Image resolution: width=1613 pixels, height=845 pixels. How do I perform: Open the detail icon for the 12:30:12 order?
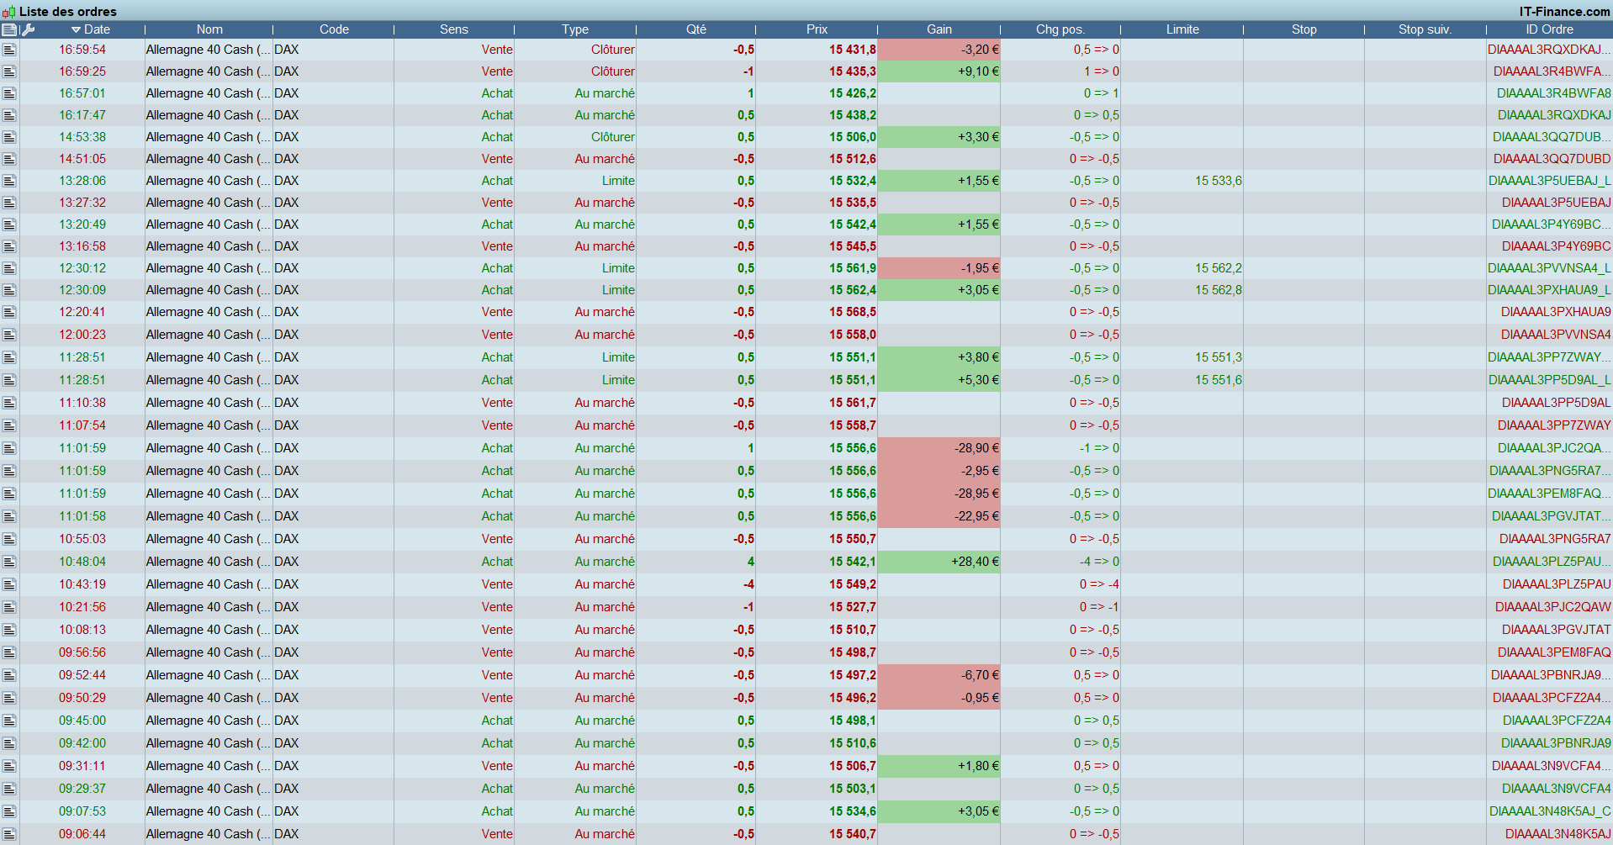tap(9, 268)
